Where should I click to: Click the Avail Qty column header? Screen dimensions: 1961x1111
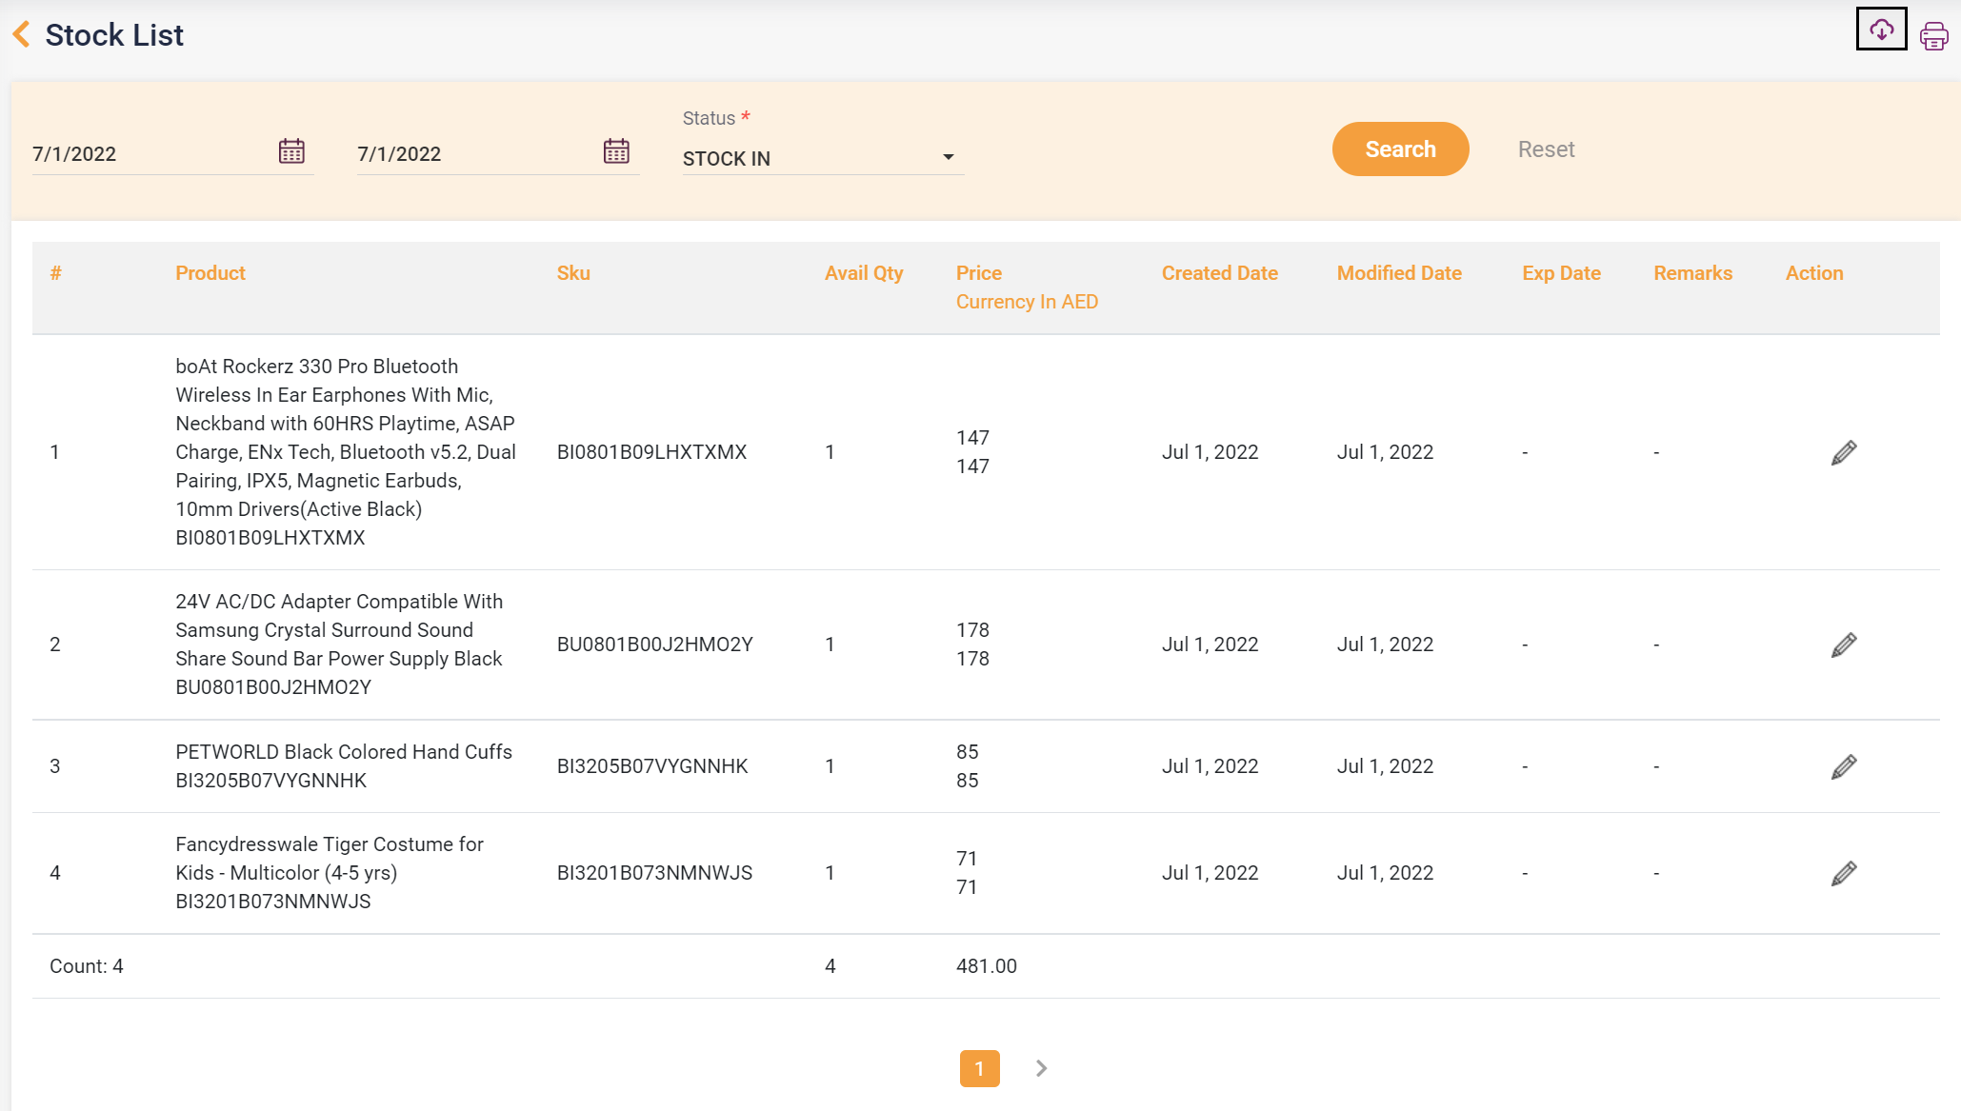(x=864, y=273)
